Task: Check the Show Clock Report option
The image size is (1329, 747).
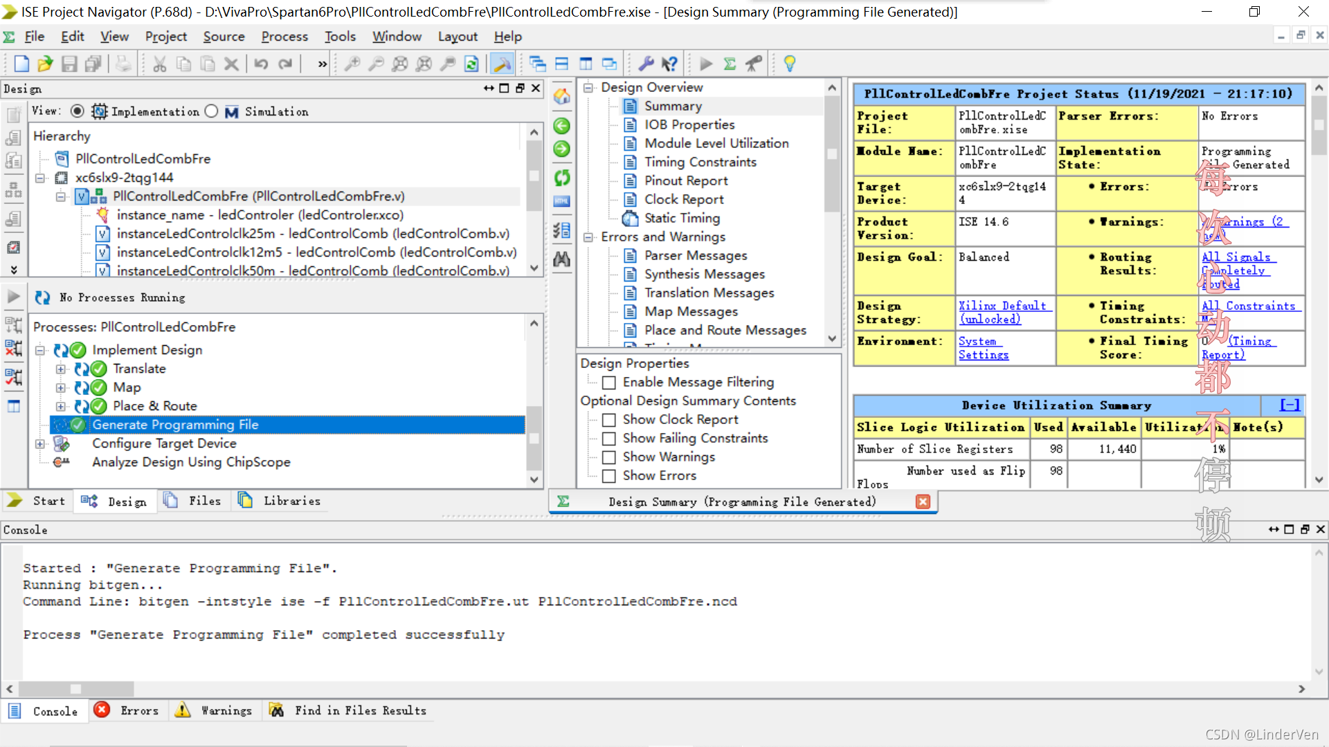Action: pyautogui.click(x=609, y=420)
